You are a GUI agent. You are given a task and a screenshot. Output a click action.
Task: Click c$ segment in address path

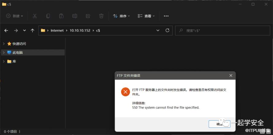click(98, 31)
